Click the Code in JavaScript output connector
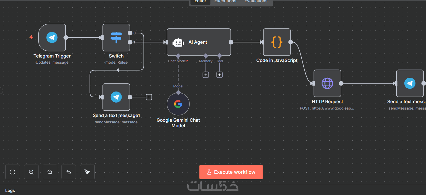The image size is (426, 195). point(291,42)
